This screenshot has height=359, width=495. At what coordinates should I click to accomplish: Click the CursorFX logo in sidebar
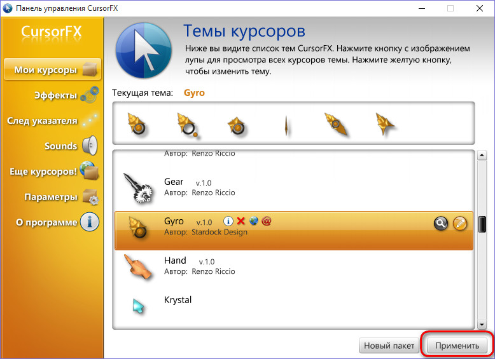52,32
